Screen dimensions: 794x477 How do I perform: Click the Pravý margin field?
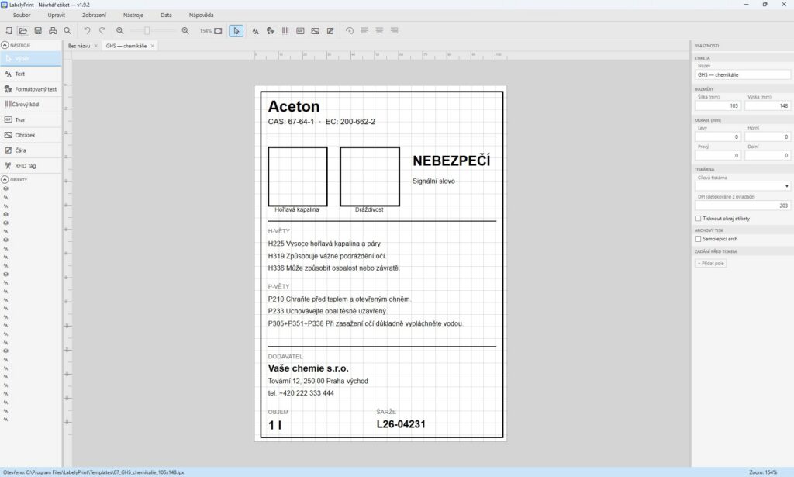pyautogui.click(x=718, y=155)
